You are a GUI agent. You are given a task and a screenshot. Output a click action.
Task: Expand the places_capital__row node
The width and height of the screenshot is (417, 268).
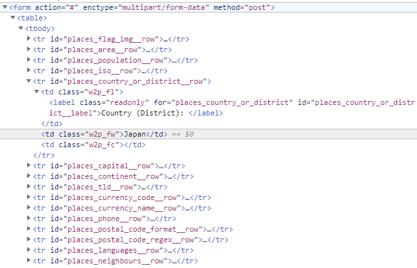[28, 166]
